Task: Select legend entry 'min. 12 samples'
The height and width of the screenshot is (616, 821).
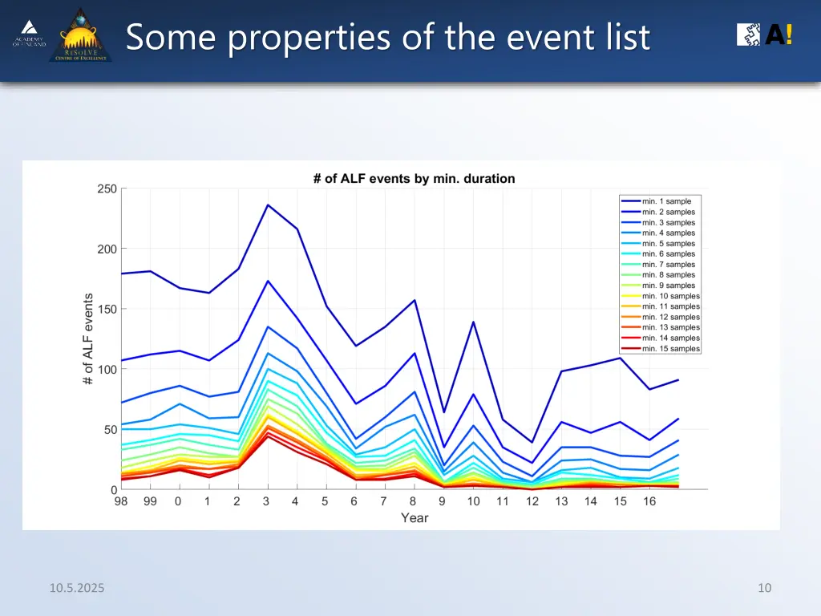Action: pos(661,316)
